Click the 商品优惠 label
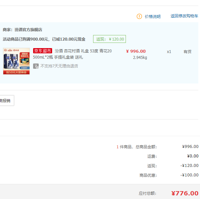 (x=148, y=175)
